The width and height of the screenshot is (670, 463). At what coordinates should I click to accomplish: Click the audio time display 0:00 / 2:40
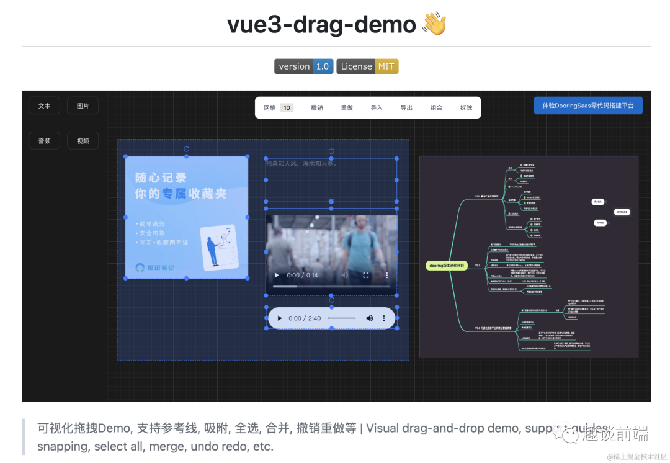tap(305, 318)
